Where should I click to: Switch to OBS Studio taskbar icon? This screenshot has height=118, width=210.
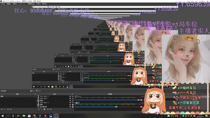click(56, 116)
